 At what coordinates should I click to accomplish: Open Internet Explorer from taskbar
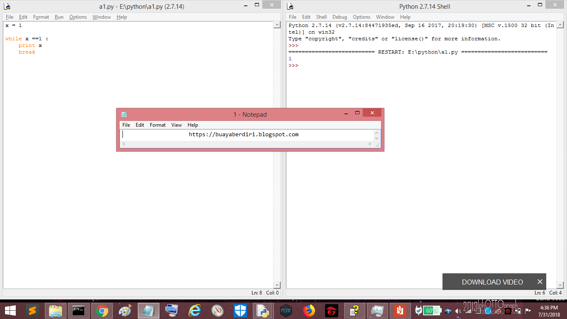click(194, 310)
